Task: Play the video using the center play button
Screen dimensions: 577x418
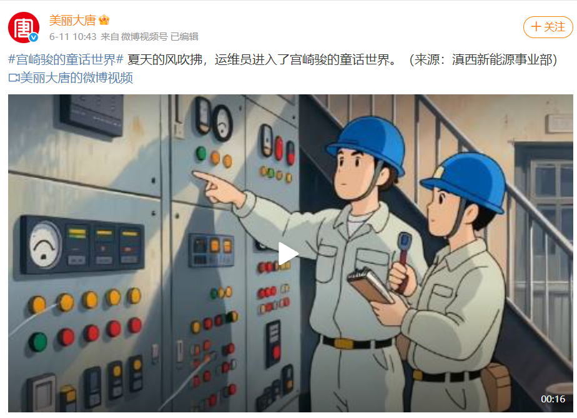Action: (x=288, y=254)
